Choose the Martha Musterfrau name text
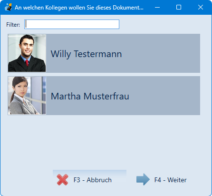The image size is (212, 196). pyautogui.click(x=90, y=96)
